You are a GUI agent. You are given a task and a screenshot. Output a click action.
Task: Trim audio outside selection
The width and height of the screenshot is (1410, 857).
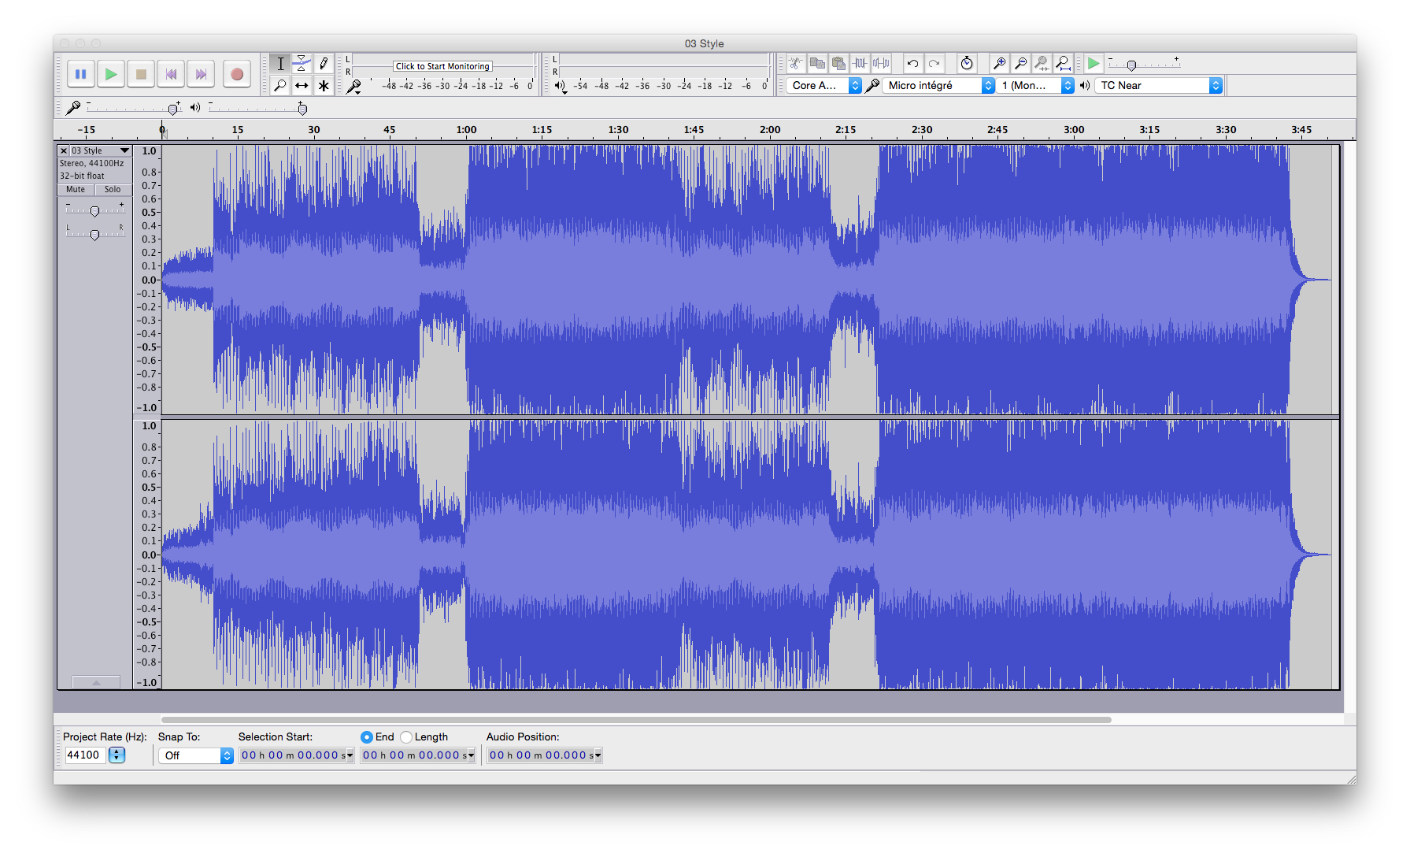click(859, 63)
